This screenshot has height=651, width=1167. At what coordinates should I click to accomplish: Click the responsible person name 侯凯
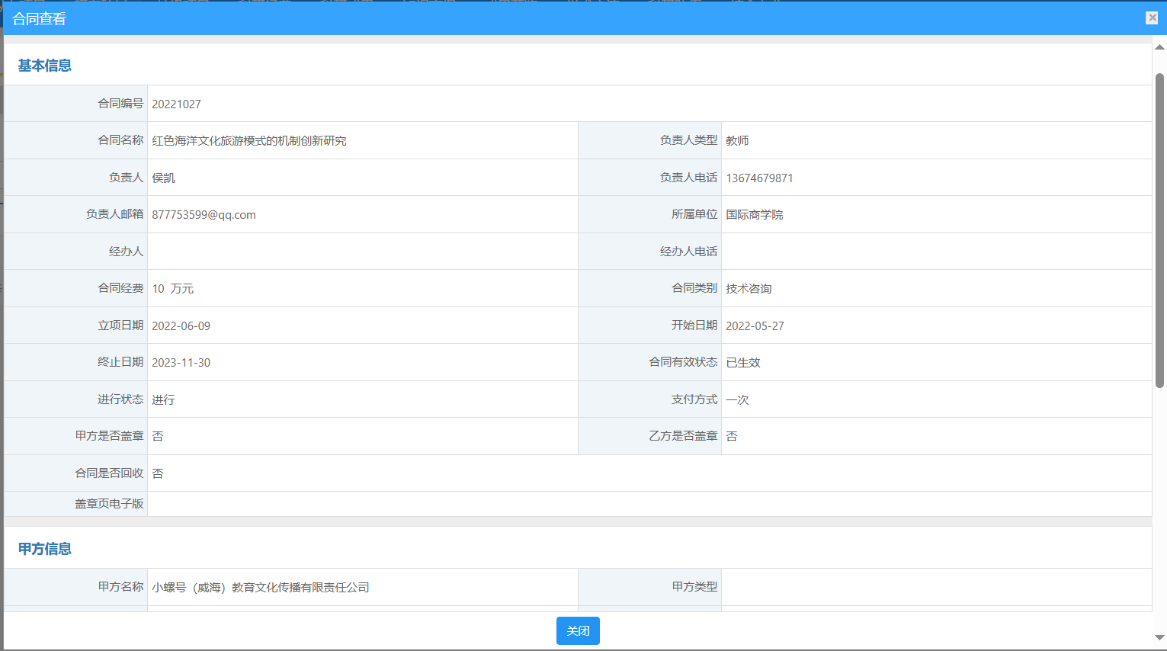(163, 178)
